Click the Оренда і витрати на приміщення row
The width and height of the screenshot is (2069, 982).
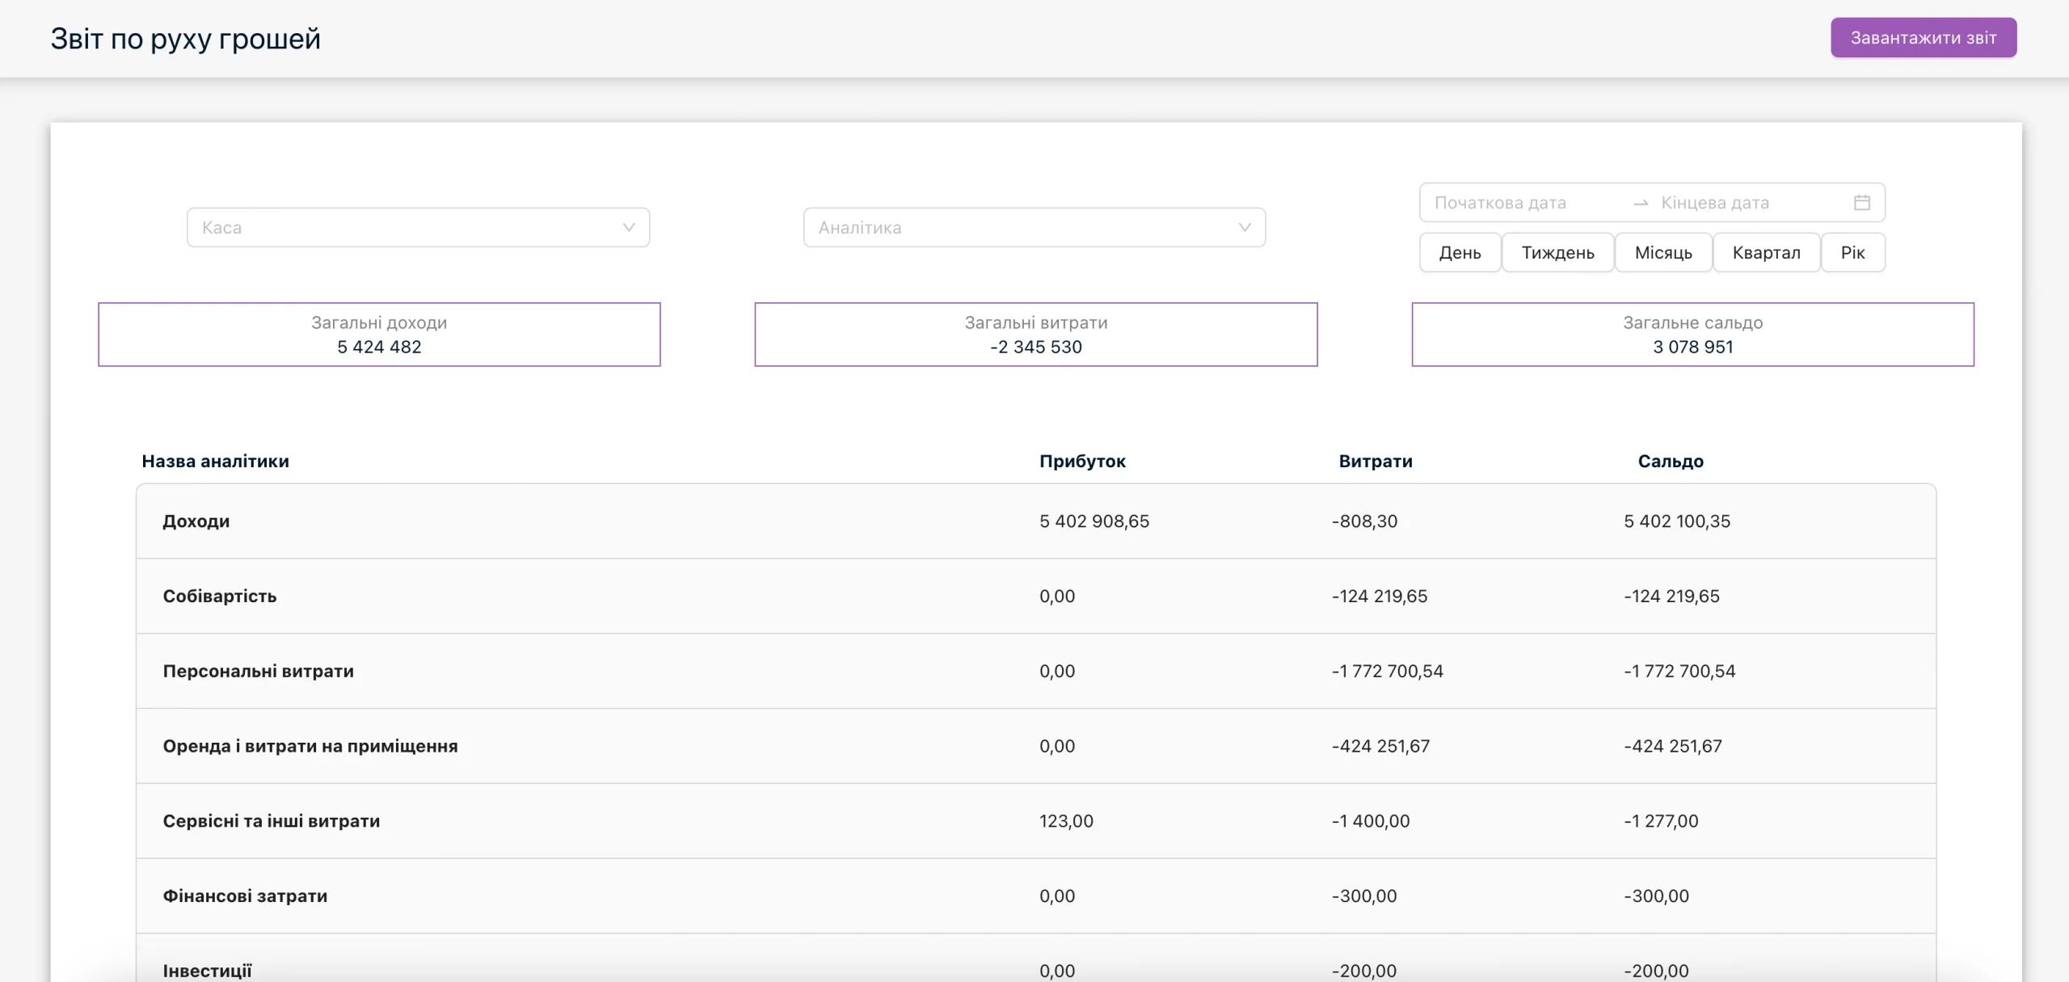click(1036, 746)
